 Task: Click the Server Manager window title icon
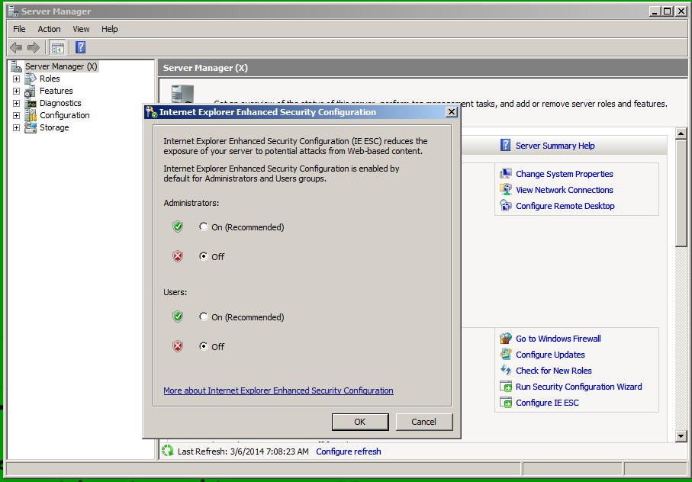[13, 11]
